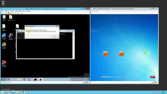Open the Справка menu in Win7 window
This screenshot has width=167, height=94.
click(x=28, y=11)
